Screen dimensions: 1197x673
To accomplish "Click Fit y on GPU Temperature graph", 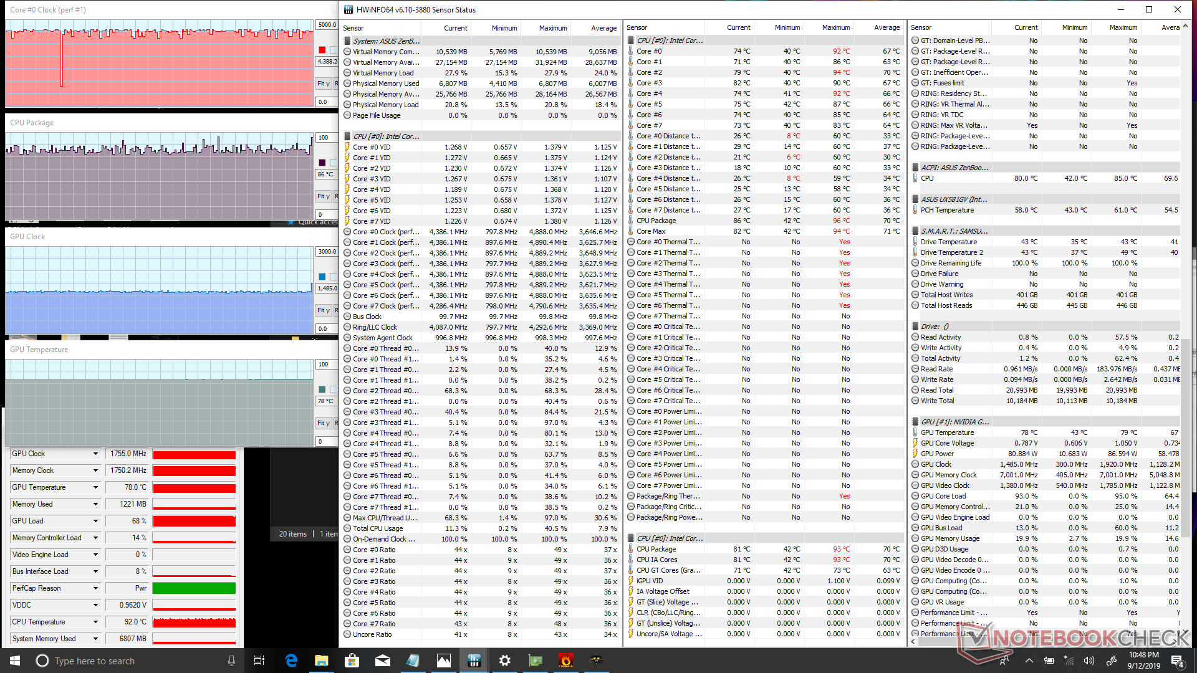I will [x=323, y=423].
